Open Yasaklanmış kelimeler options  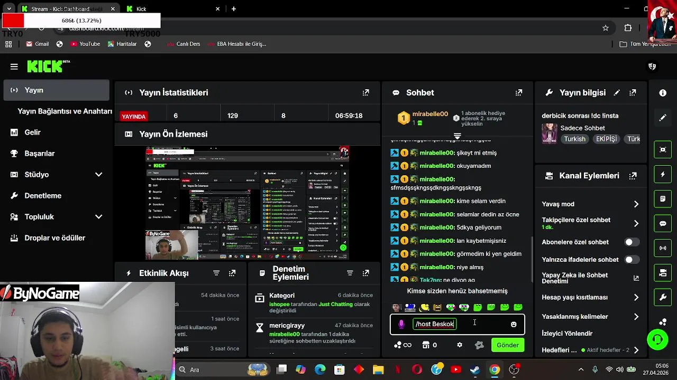[x=636, y=317]
